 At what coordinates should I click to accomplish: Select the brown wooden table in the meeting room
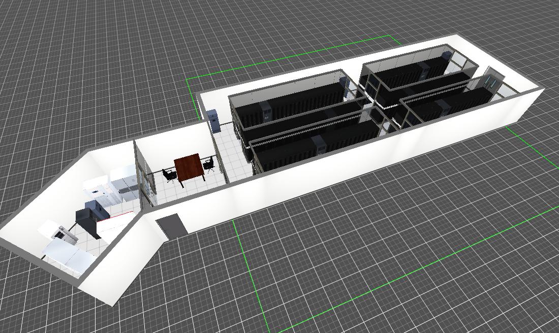(188, 166)
